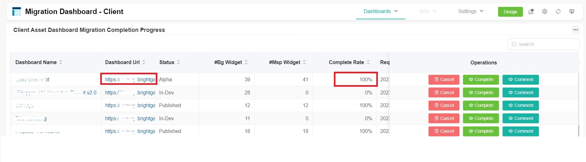Sort by #Bg Widget column arrows
Image resolution: width=586 pixels, height=162 pixels.
coord(246,63)
